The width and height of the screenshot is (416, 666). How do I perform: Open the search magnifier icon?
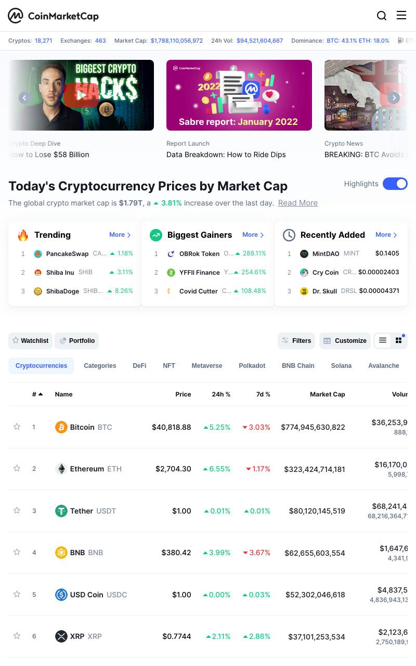coord(382,16)
